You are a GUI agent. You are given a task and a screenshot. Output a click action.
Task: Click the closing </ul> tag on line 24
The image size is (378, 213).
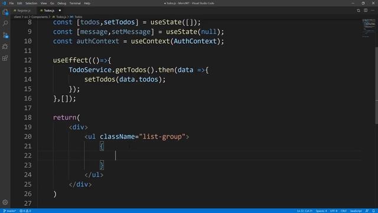[94, 175]
